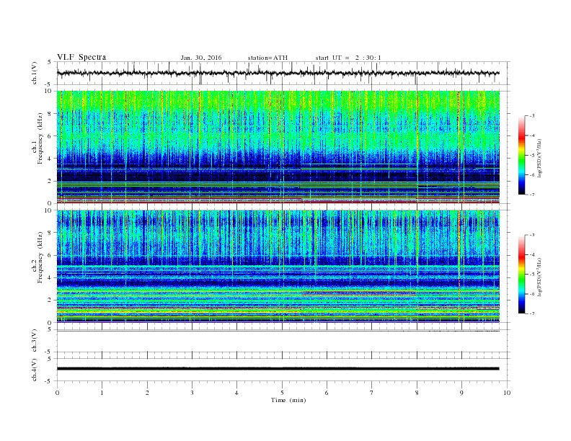
Task: Select the "ch.4(V)" axis label
Action: pyautogui.click(x=35, y=370)
